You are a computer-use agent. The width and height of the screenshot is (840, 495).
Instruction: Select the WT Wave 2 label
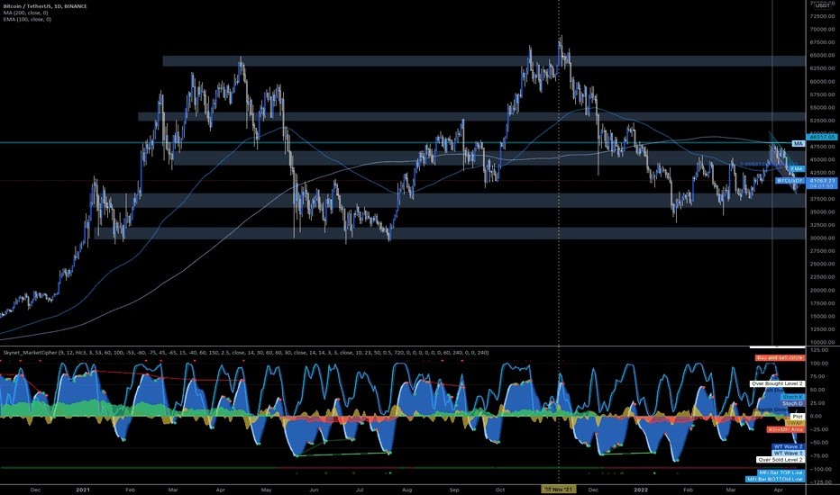point(788,446)
